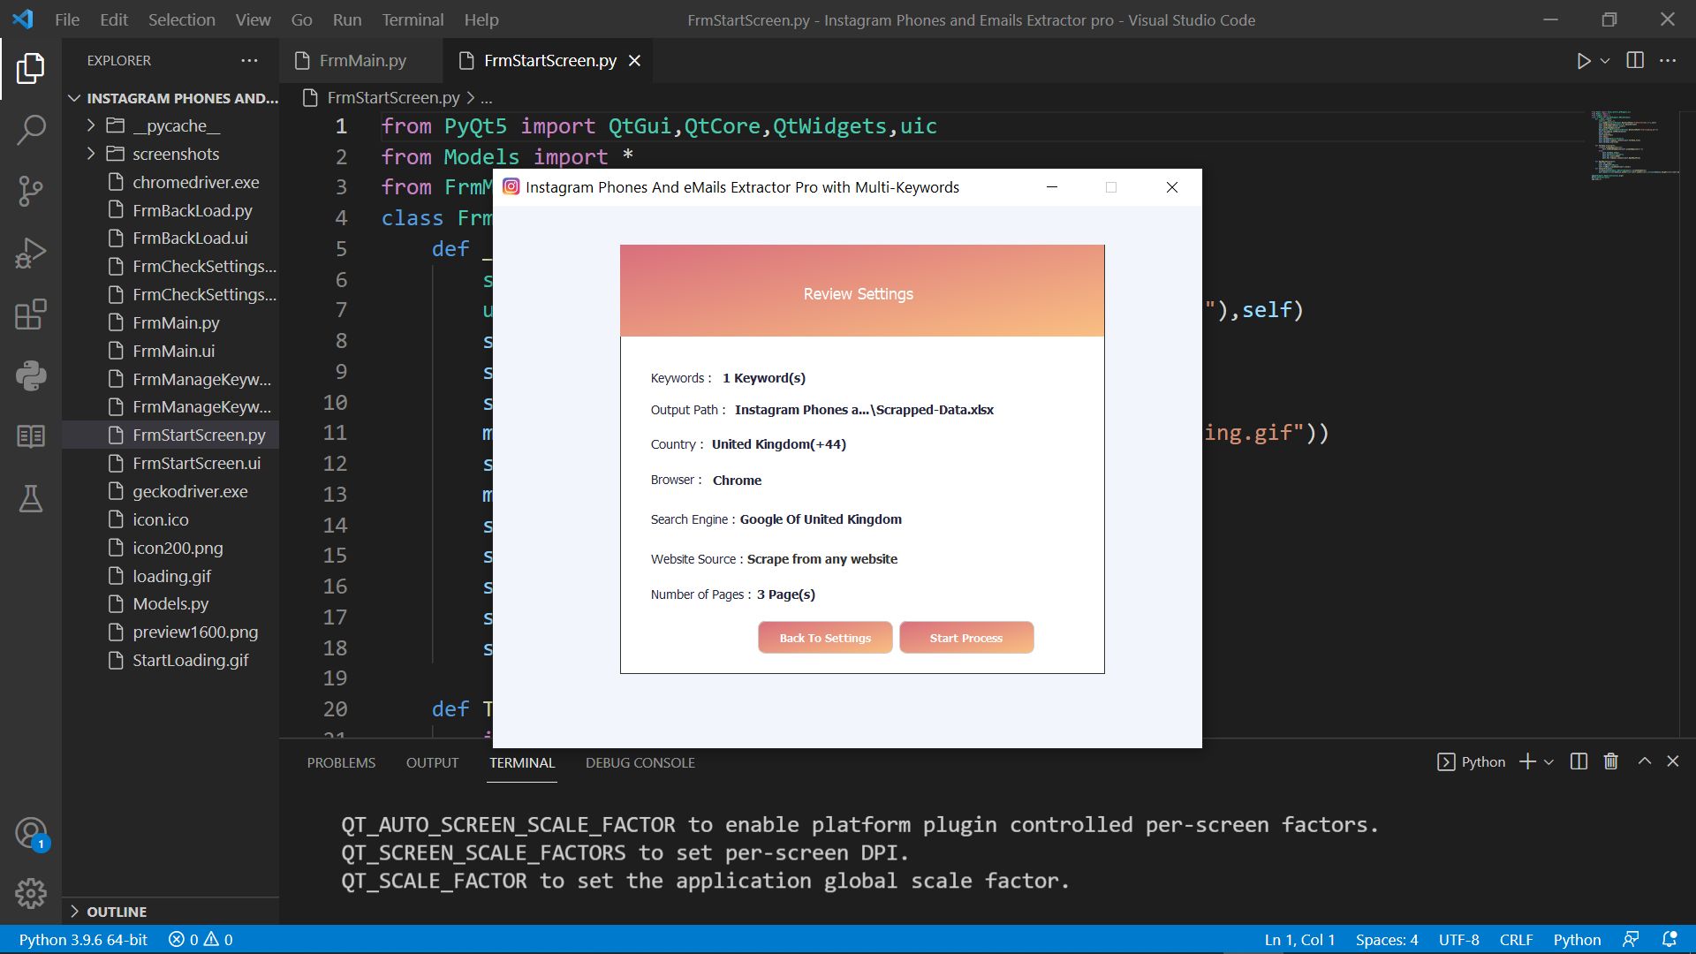Open breadcrumb ellipsis after FrmStartScreen.py
The image size is (1696, 954).
487,98
